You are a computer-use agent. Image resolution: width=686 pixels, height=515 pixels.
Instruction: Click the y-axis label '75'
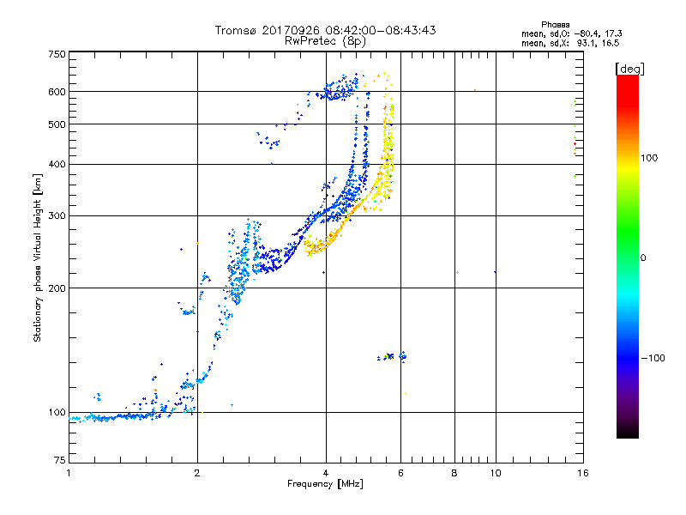(x=60, y=460)
